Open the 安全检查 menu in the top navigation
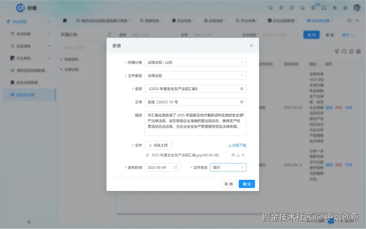 tap(183, 20)
